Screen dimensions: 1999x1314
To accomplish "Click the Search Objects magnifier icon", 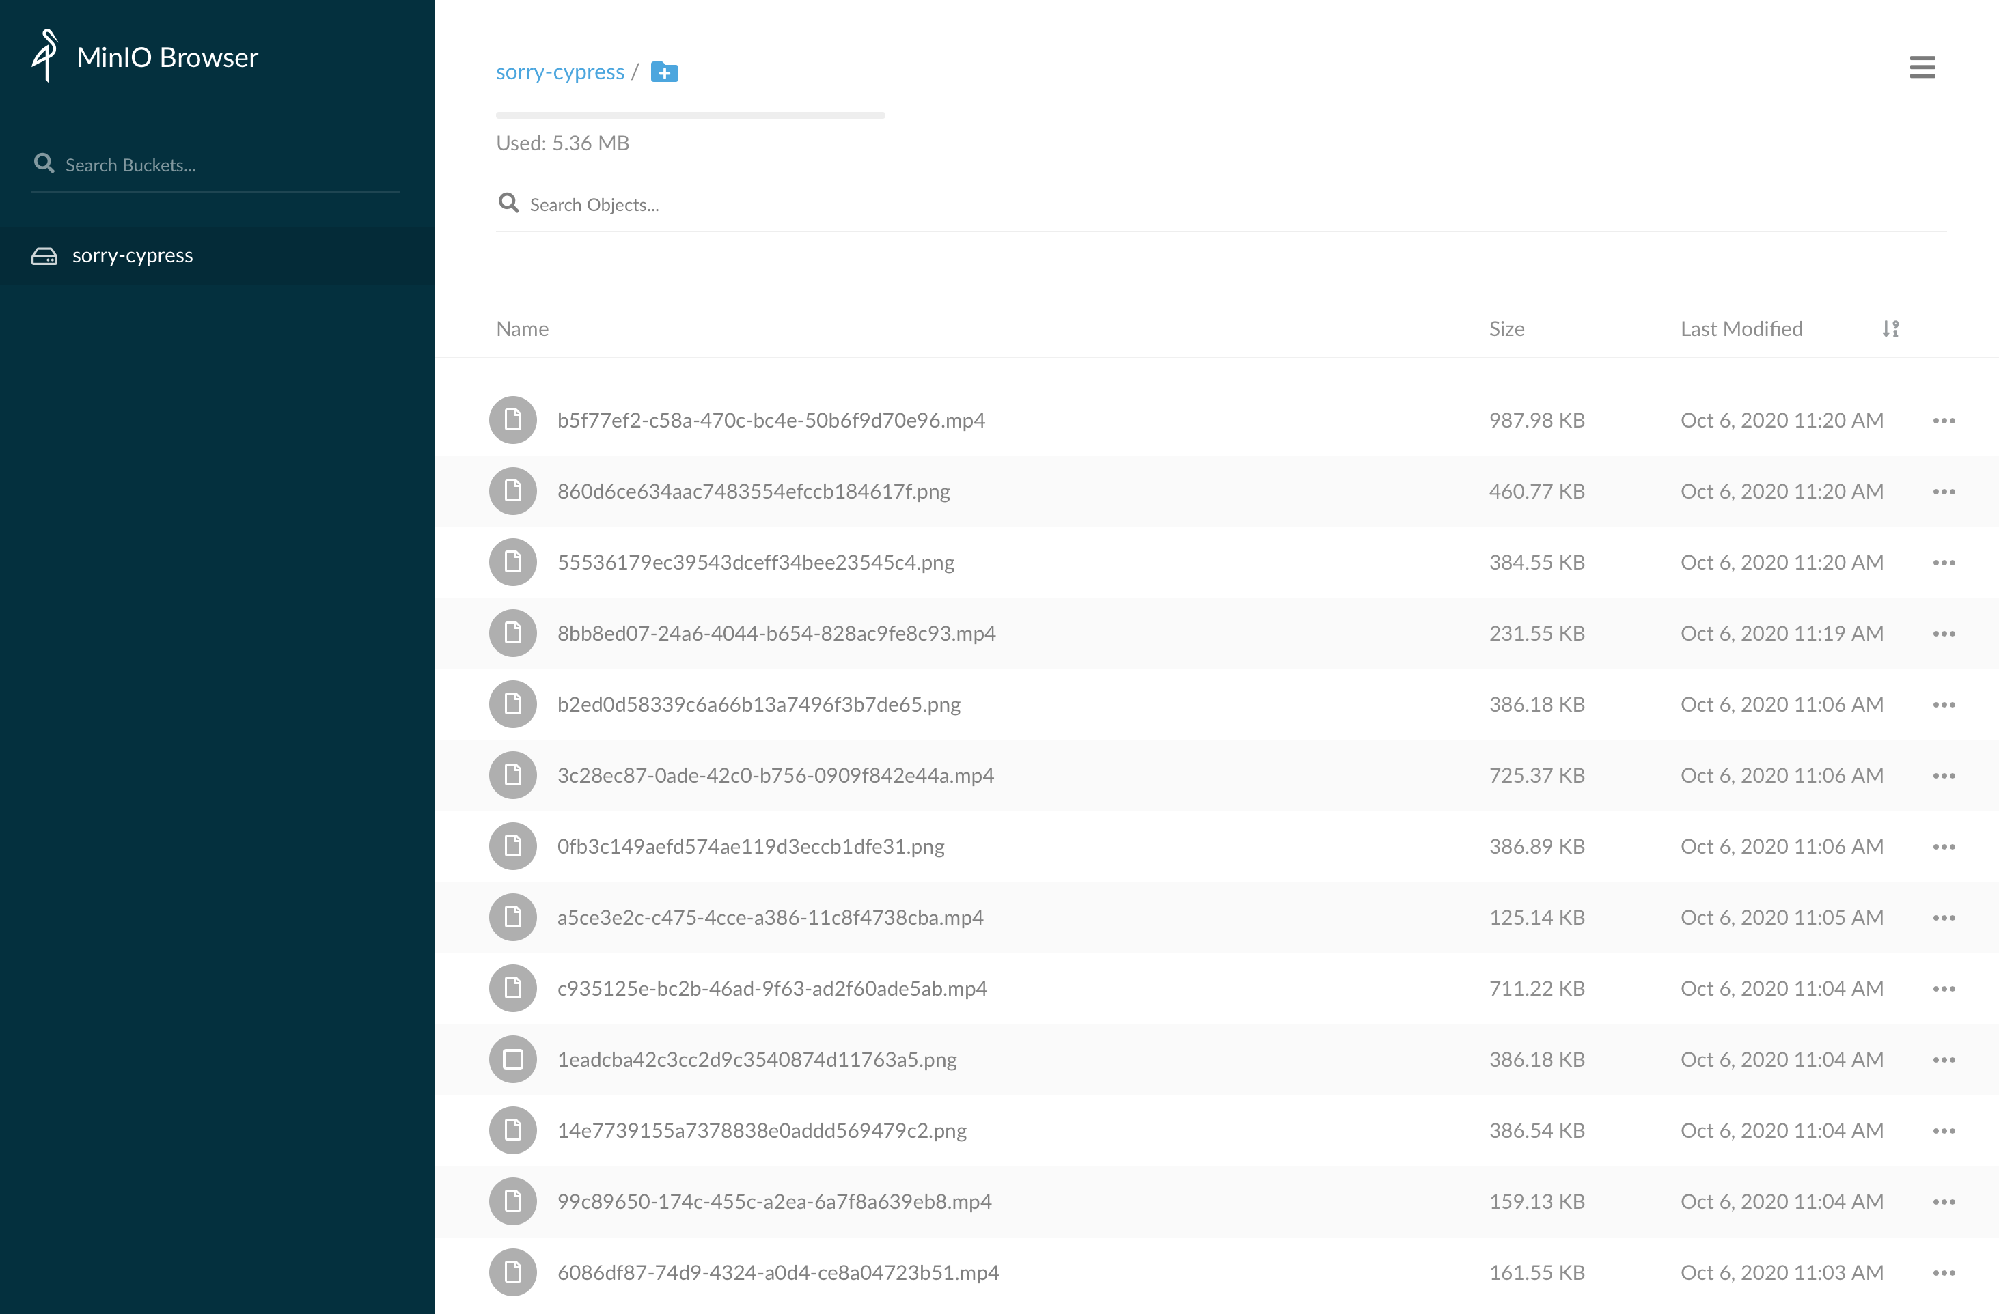I will pos(509,202).
